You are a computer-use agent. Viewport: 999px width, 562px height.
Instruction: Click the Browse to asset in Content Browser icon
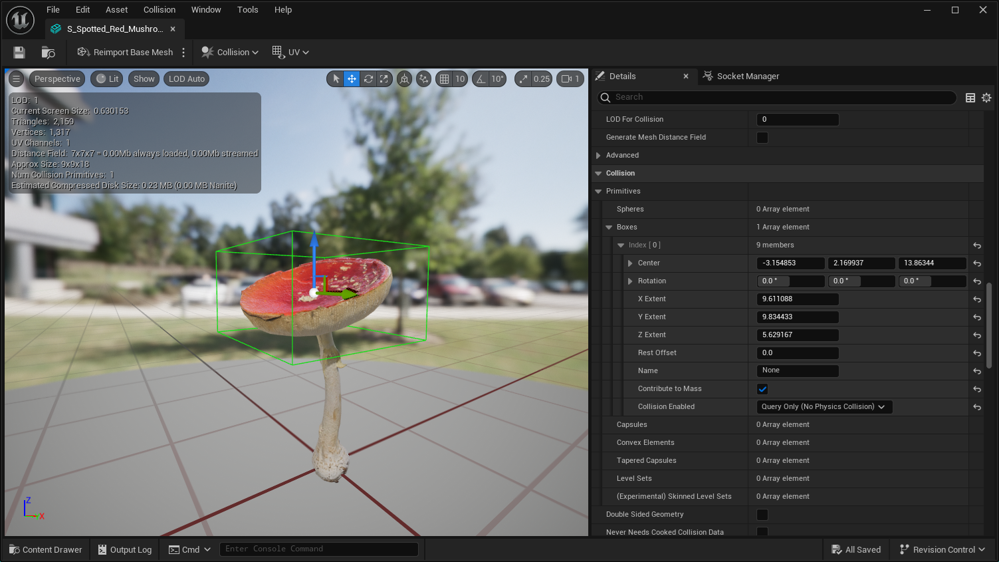(48, 52)
